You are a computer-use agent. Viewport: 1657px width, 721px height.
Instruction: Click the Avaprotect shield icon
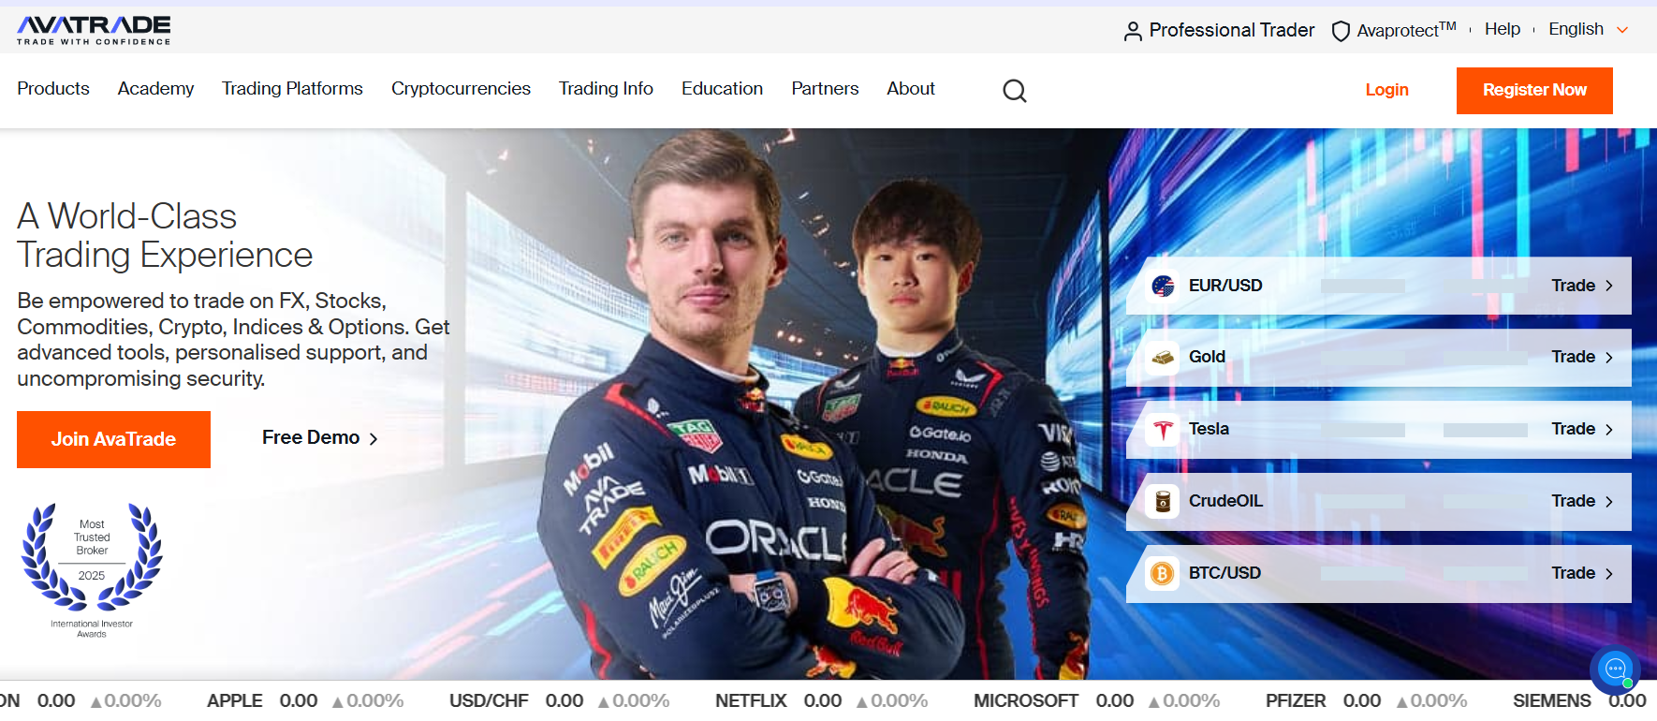[1341, 32]
